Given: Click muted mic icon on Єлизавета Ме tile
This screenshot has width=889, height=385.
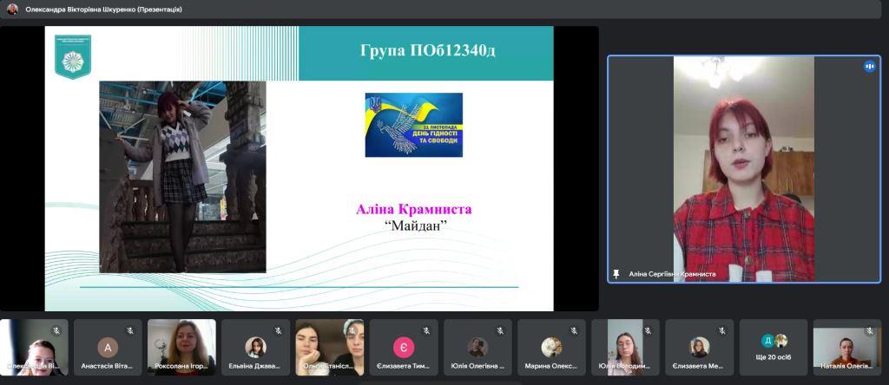Looking at the screenshot, I should [722, 330].
